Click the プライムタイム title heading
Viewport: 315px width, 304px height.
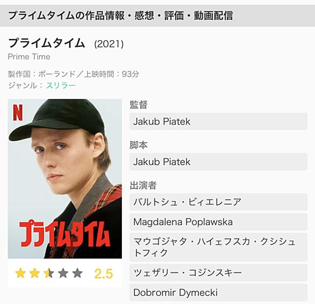click(46, 43)
